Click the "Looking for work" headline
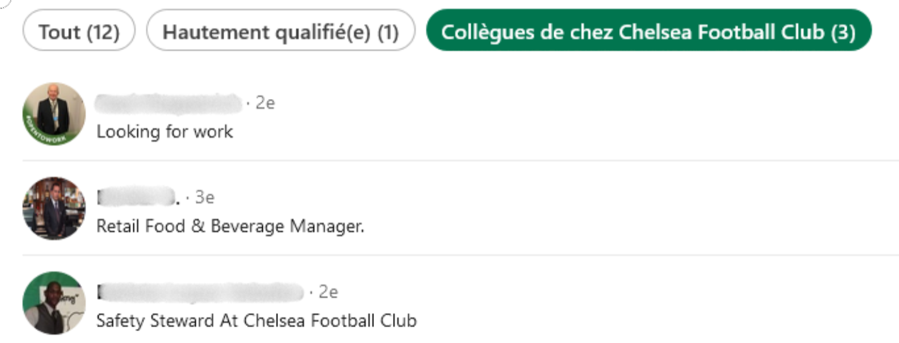Screen dimensions: 899x343 click(x=164, y=132)
